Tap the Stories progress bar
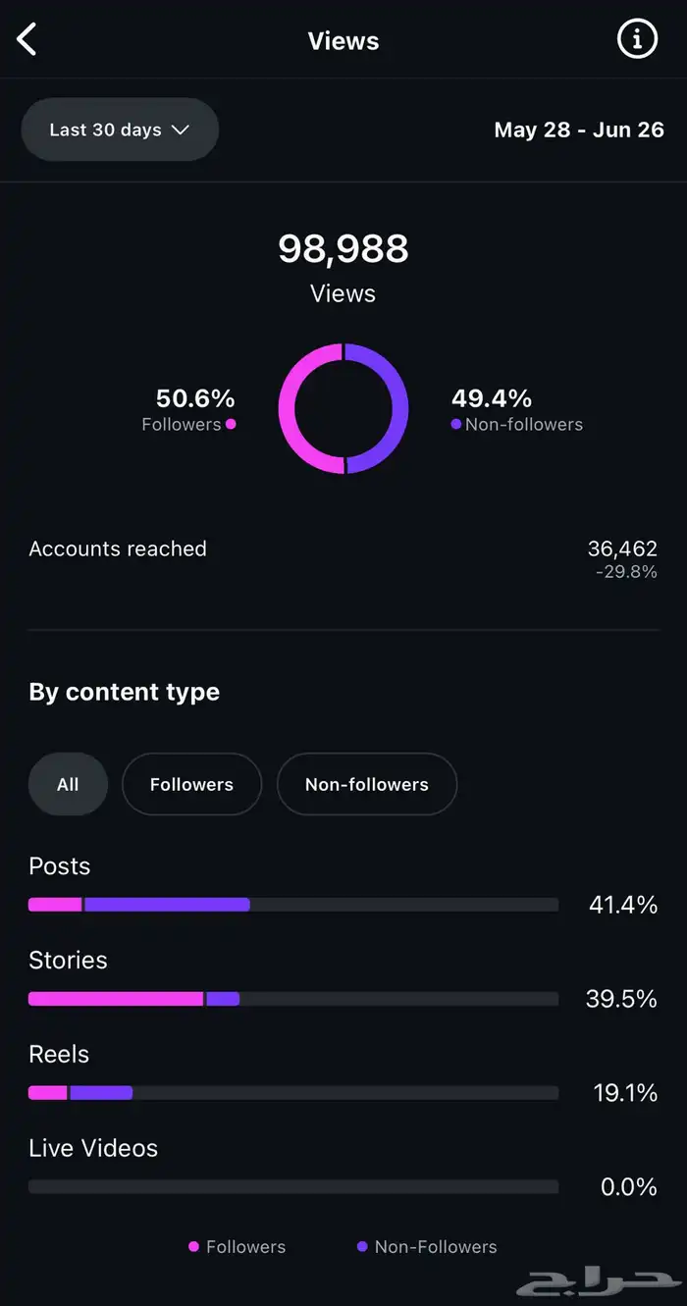The height and width of the screenshot is (1306, 687). click(x=293, y=999)
